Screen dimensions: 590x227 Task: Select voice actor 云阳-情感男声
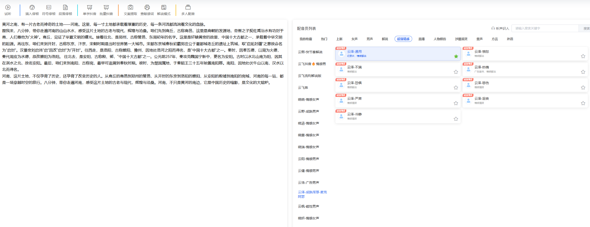pyautogui.click(x=309, y=159)
